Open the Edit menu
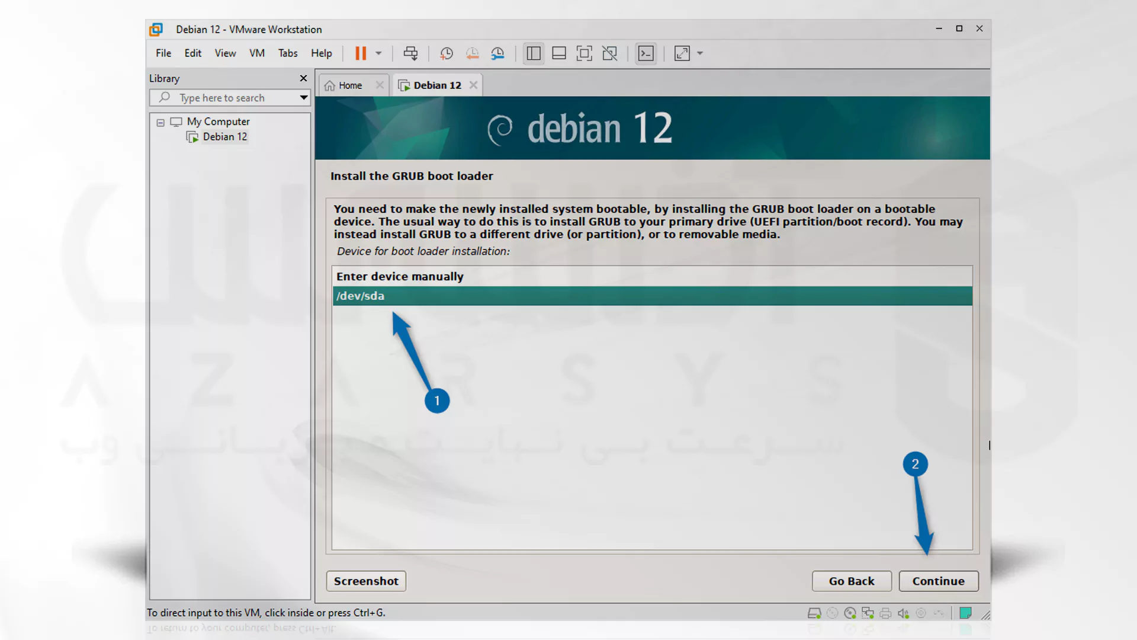Viewport: 1137px width, 640px height. [x=193, y=53]
